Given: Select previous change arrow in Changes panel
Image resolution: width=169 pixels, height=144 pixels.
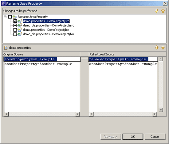Looking at the screenshot, I should click(x=163, y=11).
